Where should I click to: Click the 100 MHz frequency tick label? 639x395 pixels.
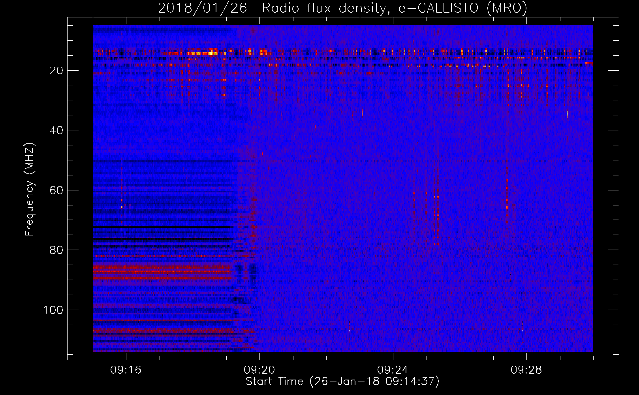point(53,310)
